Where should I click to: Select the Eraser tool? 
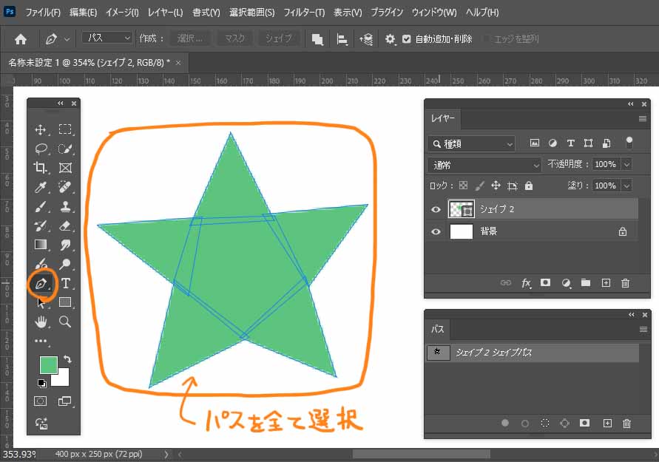(65, 225)
